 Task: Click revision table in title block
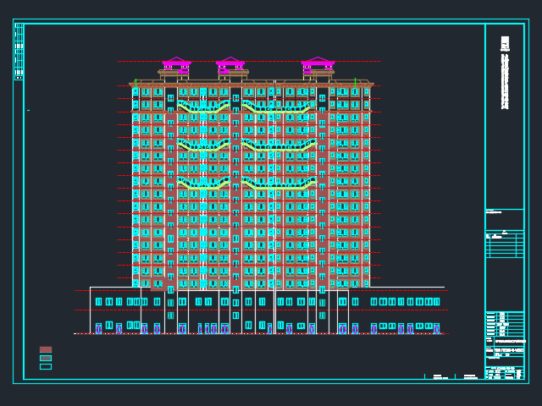pyautogui.click(x=504, y=245)
